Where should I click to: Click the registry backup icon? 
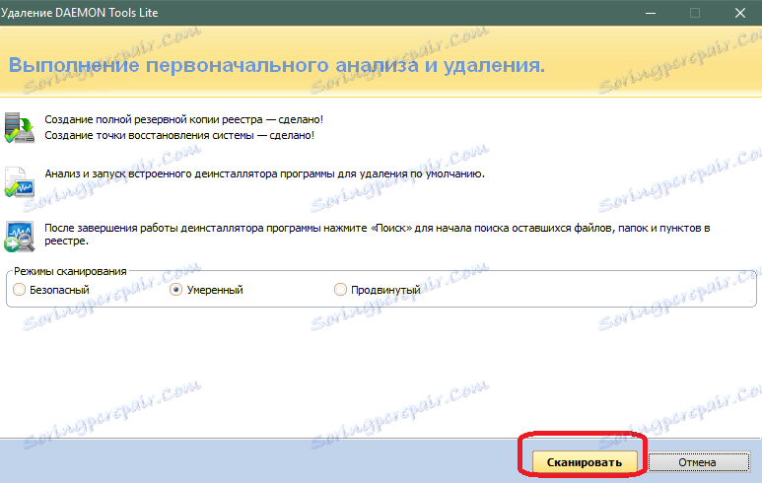(x=20, y=128)
